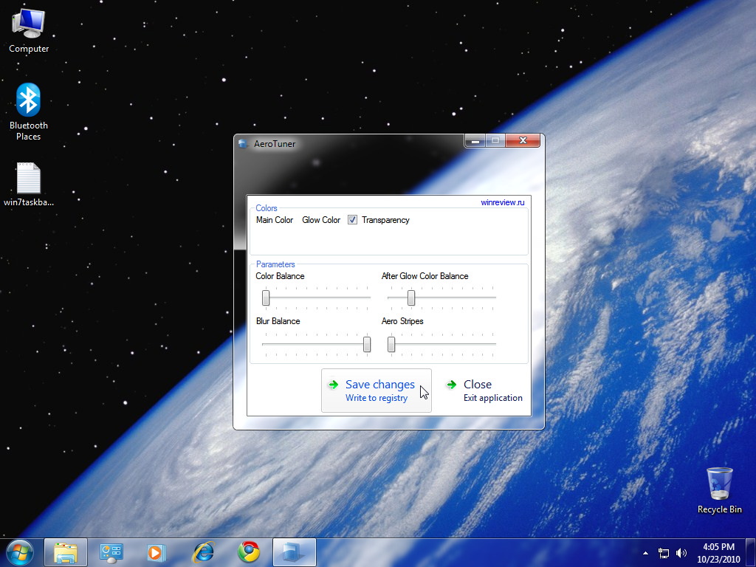This screenshot has height=567, width=756.
Task: Click the AeroTuner taskbar button
Action: (295, 552)
